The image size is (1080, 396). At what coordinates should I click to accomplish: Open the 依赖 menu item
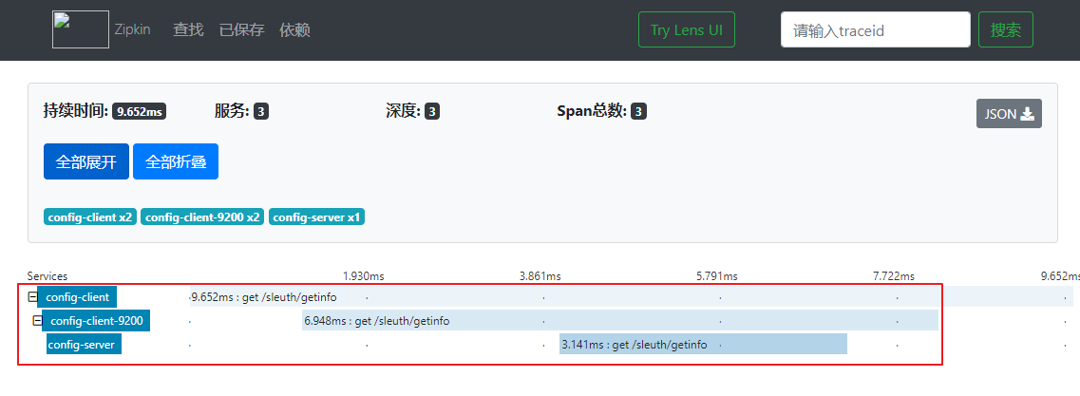294,29
